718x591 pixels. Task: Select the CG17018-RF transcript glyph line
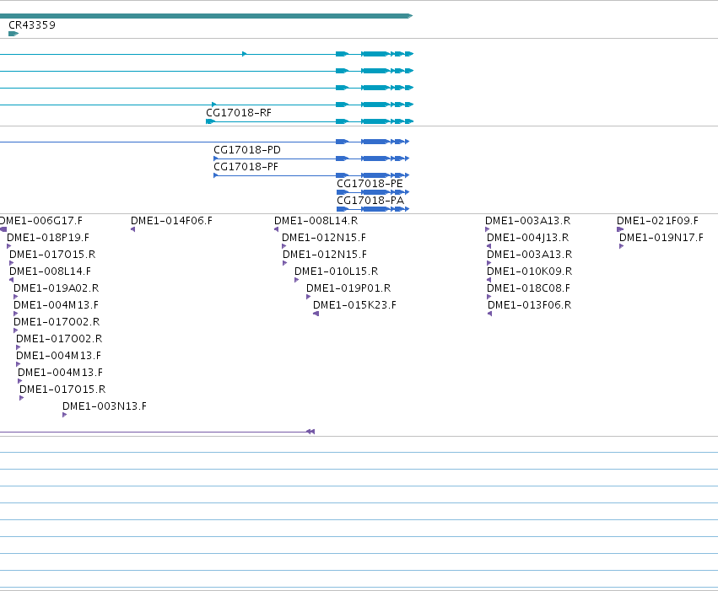310,121
